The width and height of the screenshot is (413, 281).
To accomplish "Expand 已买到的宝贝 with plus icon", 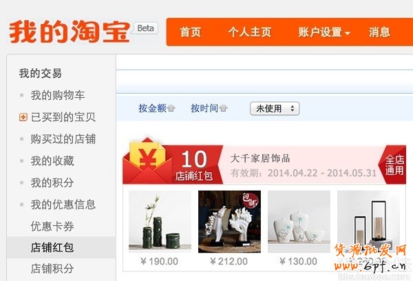I will tap(23, 117).
